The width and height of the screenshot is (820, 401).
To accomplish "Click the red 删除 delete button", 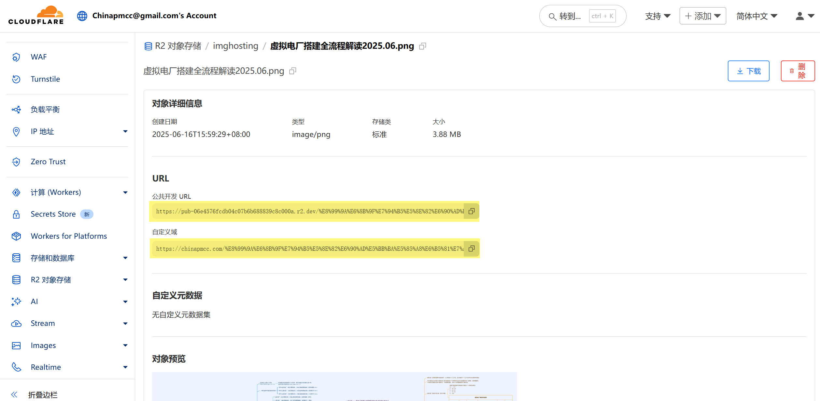I will pyautogui.click(x=797, y=71).
